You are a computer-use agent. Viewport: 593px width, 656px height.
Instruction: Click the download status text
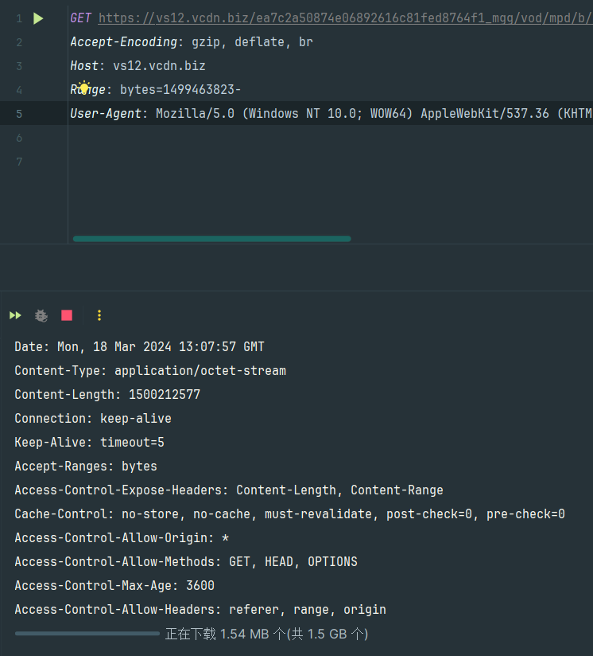(266, 634)
